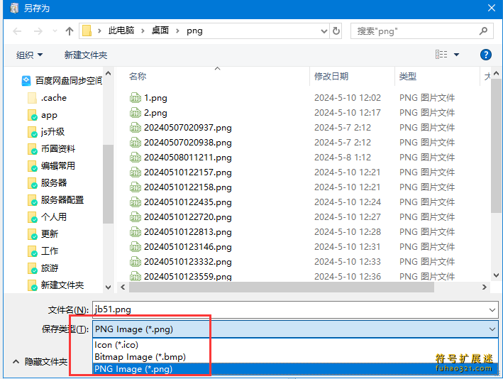Go back using the back arrow
The width and height of the screenshot is (503, 379).
(x=17, y=31)
